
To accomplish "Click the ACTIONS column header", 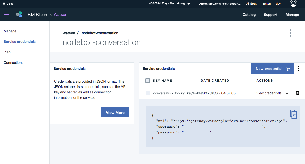I will click(x=265, y=81).
